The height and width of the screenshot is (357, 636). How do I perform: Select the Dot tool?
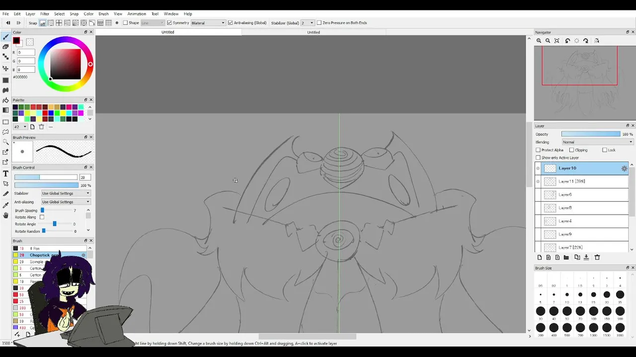[x=5, y=58]
